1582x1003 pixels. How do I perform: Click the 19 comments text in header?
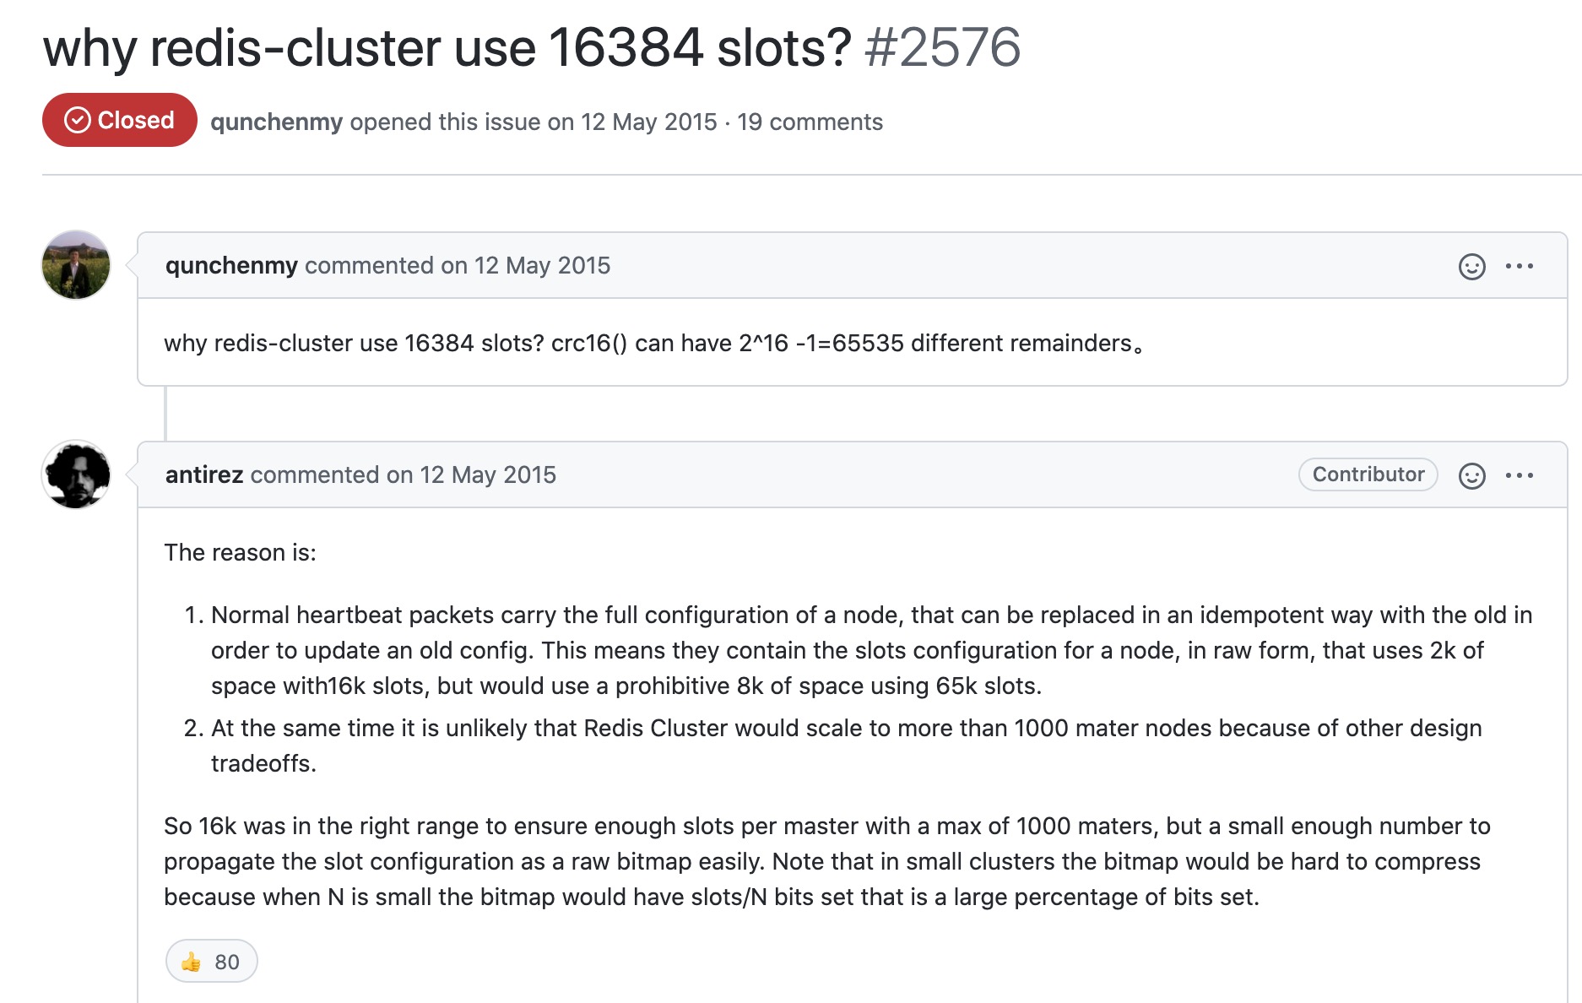coord(810,122)
